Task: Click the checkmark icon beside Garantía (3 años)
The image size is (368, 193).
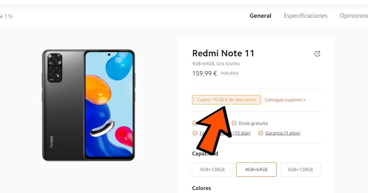Action: pos(261,133)
